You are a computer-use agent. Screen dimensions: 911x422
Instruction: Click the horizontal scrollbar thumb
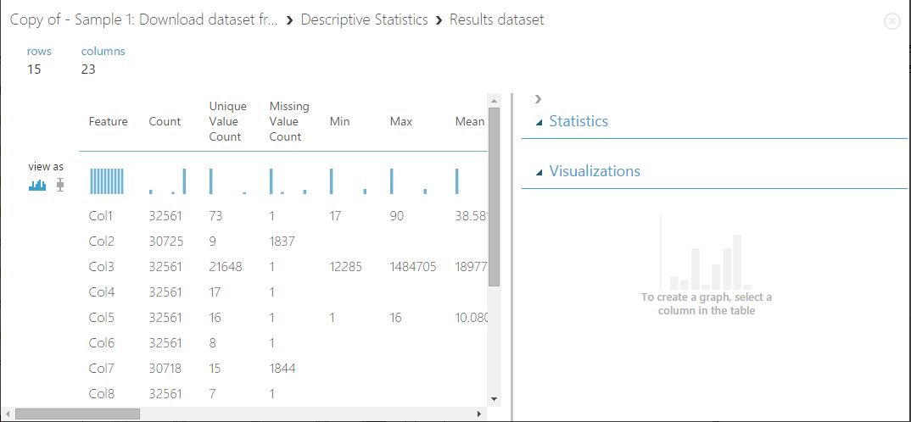coord(77,414)
